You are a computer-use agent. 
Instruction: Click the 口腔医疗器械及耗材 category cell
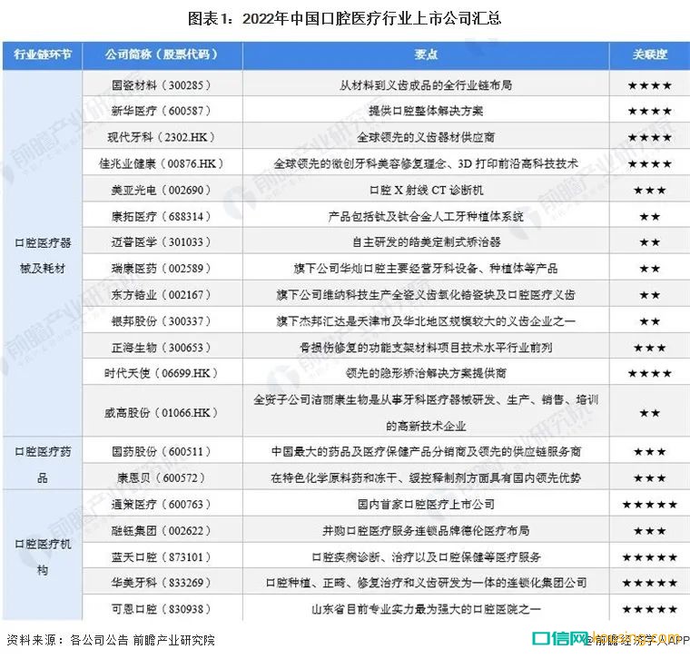(x=43, y=255)
